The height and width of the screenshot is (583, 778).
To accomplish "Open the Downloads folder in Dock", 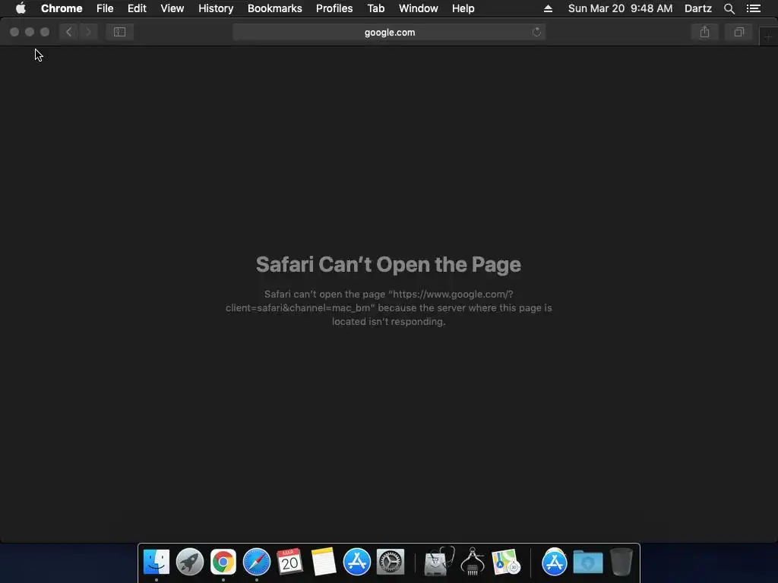I will [x=588, y=563].
